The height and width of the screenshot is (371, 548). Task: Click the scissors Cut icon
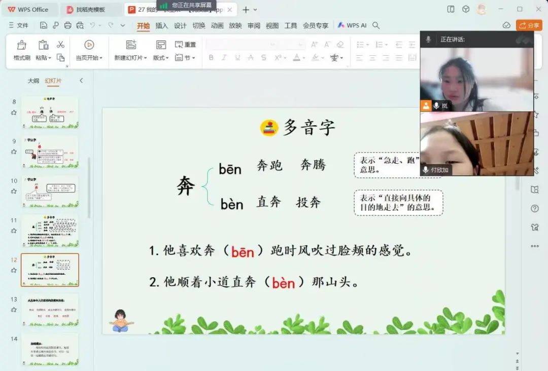(x=61, y=45)
